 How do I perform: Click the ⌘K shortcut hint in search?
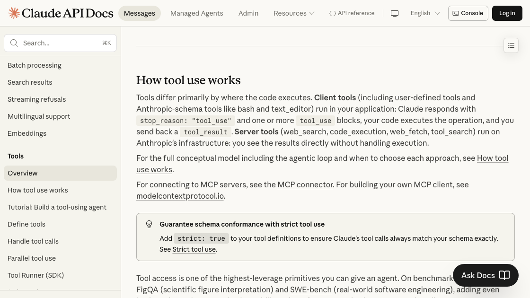(106, 43)
